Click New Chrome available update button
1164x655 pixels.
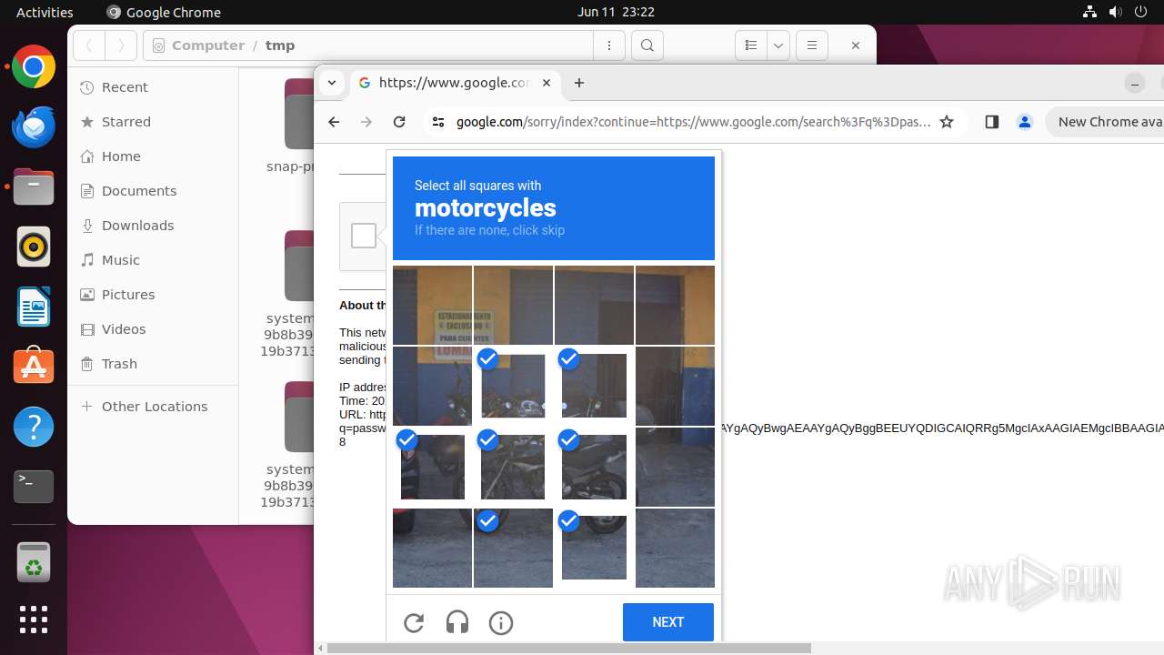(1106, 122)
